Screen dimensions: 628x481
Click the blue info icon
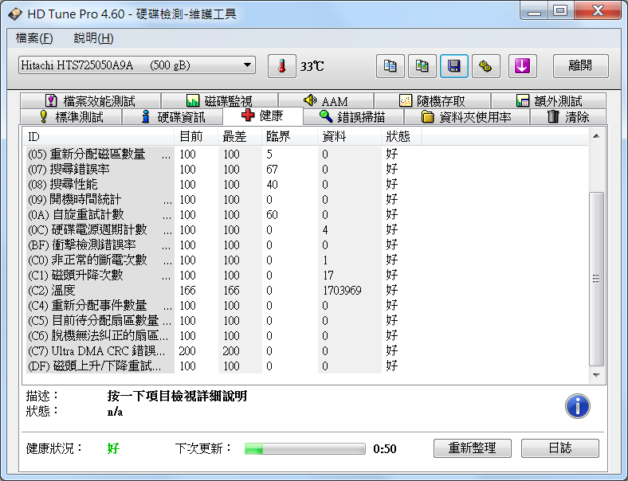coord(577,406)
